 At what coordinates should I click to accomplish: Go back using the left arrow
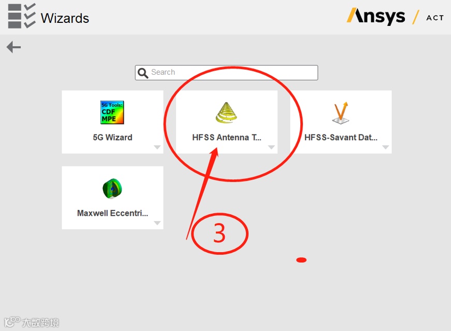point(13,47)
